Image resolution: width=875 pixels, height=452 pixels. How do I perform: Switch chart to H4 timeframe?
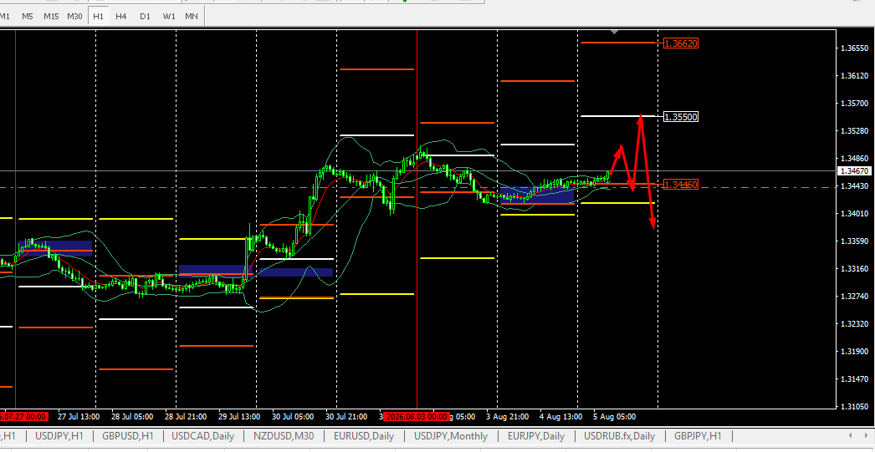pyautogui.click(x=121, y=16)
